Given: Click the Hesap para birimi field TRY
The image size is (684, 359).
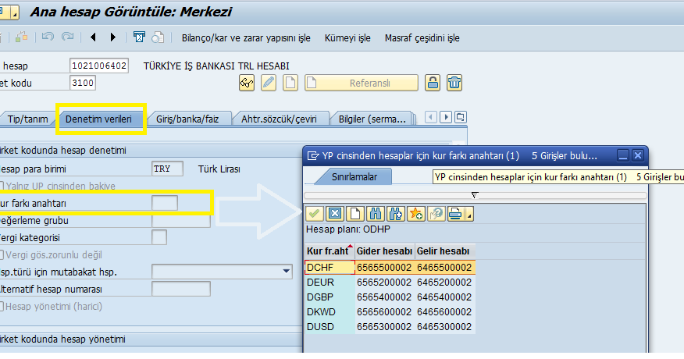Looking at the screenshot, I should click(168, 169).
